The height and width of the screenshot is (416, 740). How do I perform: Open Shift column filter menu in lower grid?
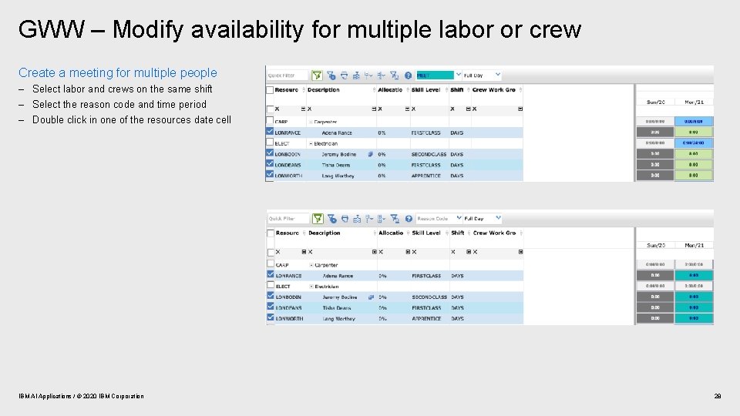point(469,252)
